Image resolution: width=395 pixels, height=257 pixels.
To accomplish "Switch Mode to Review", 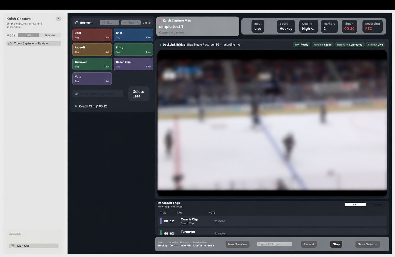I will coord(50,35).
